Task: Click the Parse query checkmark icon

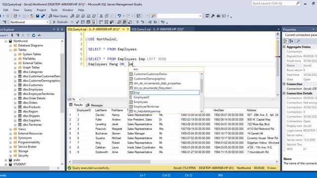Action: [x=77, y=22]
